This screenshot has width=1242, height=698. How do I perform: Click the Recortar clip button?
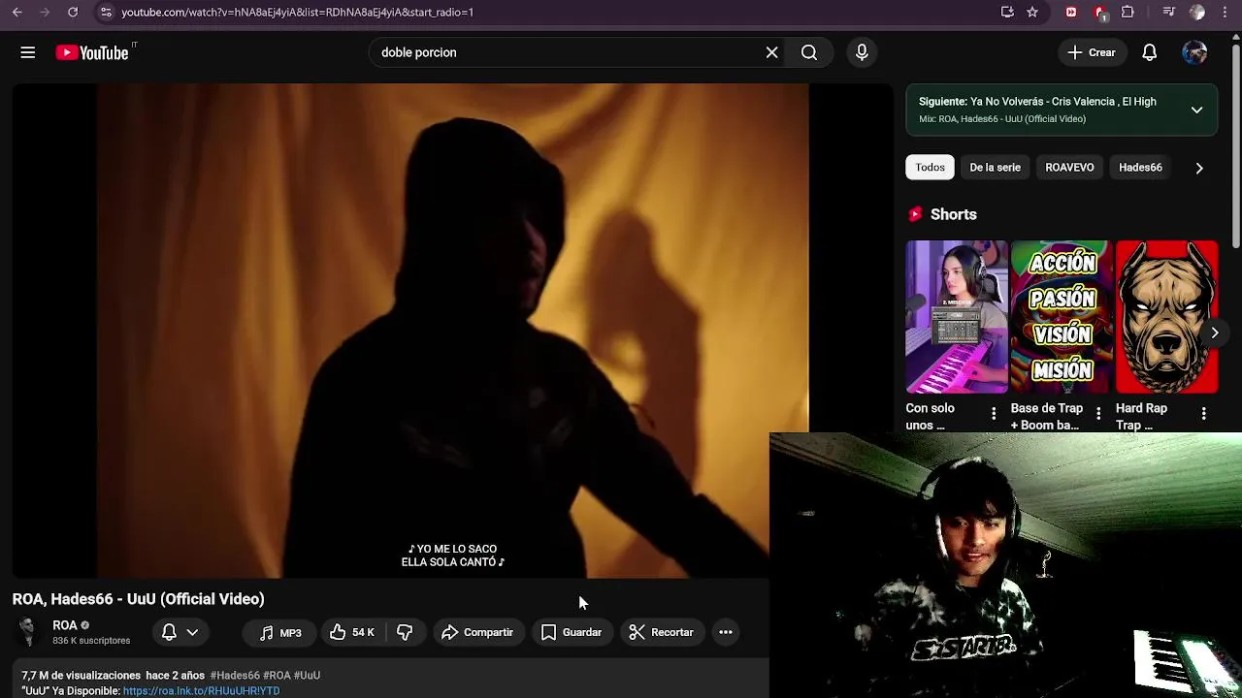pos(661,632)
